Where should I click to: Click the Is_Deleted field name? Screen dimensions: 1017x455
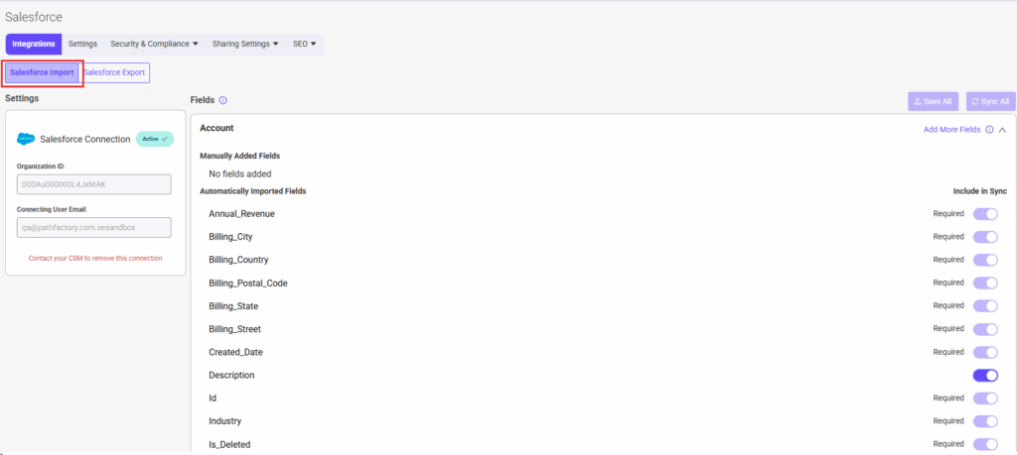pyautogui.click(x=229, y=445)
